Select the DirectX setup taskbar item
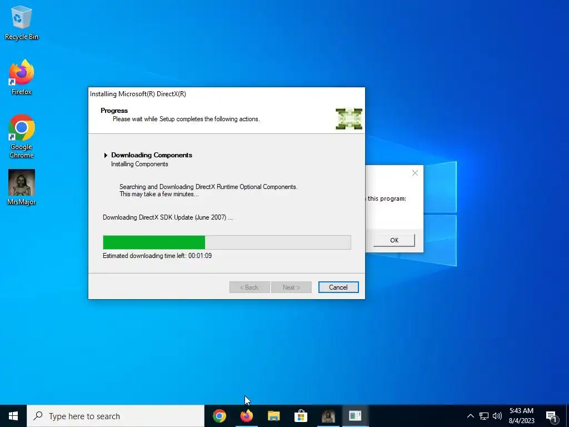 coord(355,416)
